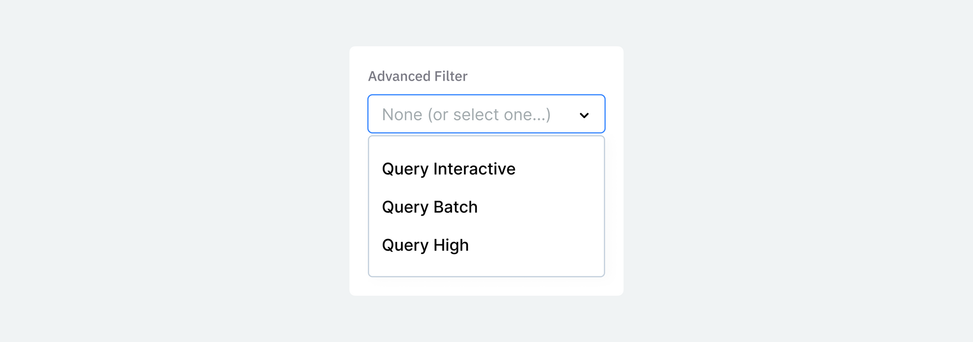
Task: Collapse the Advanced Filter dropdown
Action: (x=584, y=115)
